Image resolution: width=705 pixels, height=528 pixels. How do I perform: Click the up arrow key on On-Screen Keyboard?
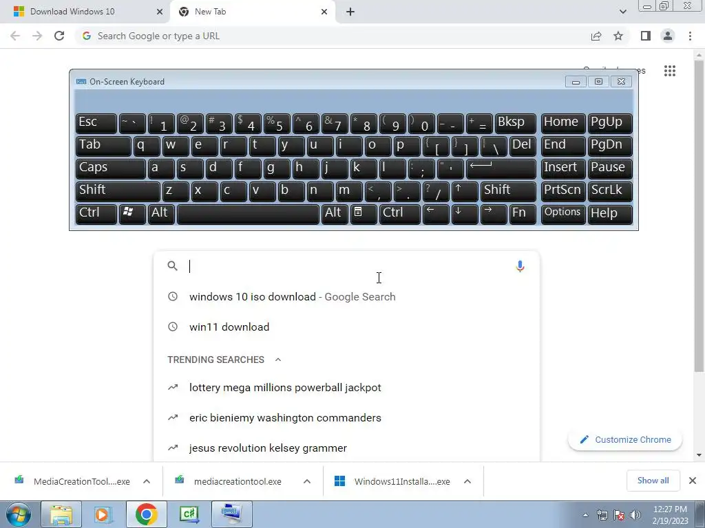465,191
